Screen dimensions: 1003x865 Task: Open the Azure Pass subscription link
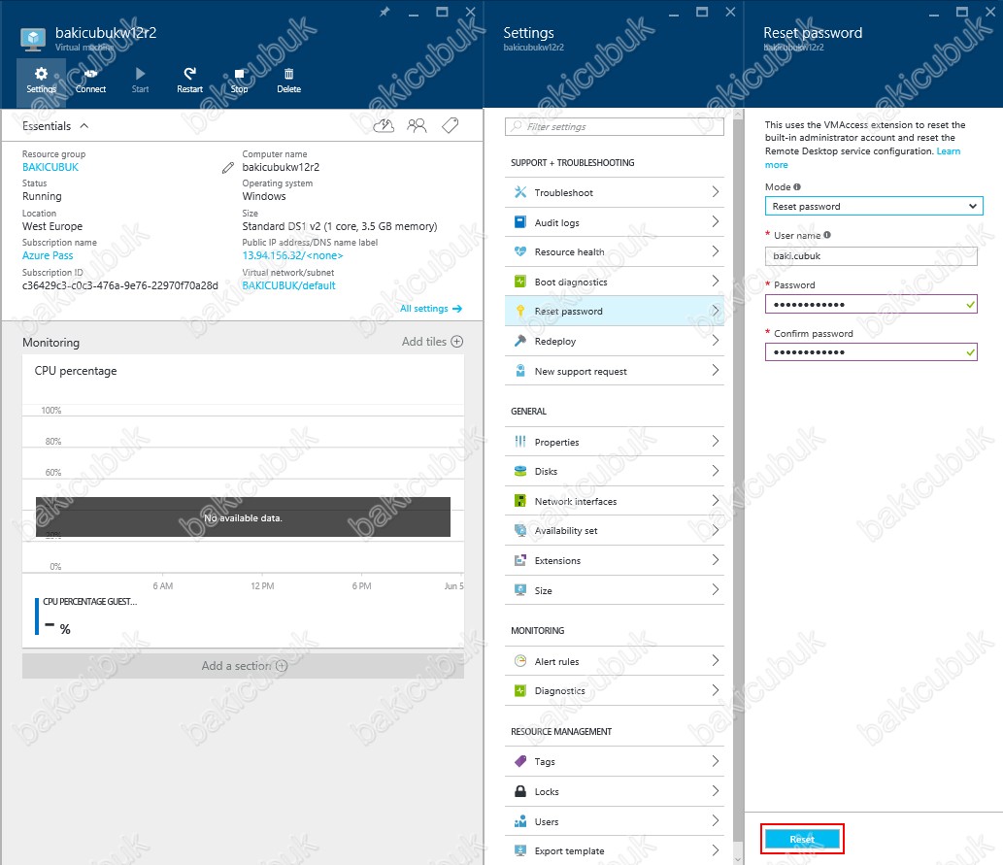pyautogui.click(x=48, y=255)
